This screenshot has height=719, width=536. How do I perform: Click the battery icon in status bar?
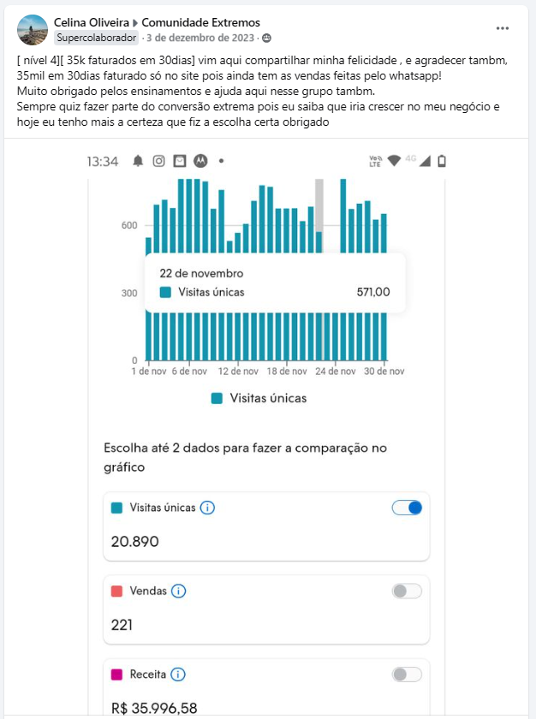click(x=442, y=161)
